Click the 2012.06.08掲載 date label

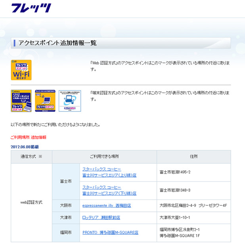click(25, 147)
